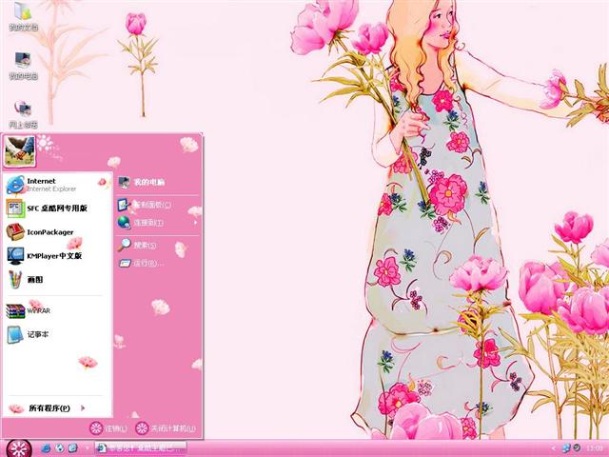609x457 pixels.
Task: Click the taskbar clock
Action: click(595, 448)
